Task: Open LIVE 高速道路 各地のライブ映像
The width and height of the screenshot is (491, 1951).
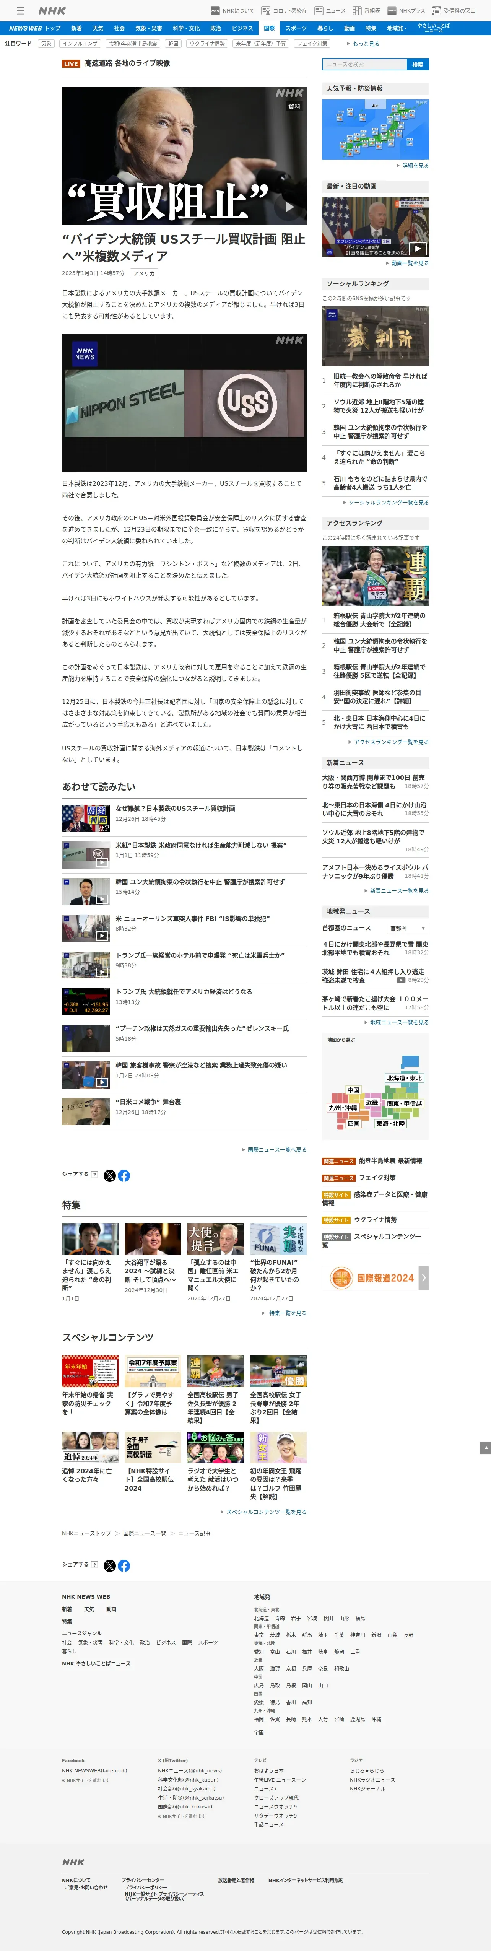Action: click(116, 63)
